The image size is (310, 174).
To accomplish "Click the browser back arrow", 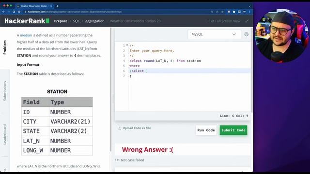I will pos(3,12).
